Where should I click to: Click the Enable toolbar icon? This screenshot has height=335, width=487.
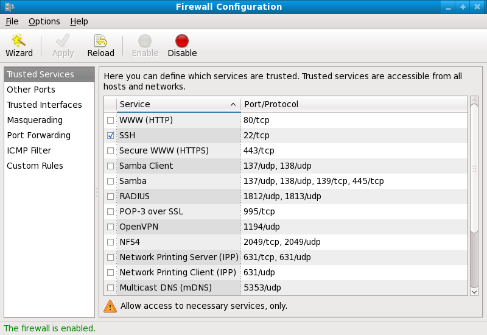(x=145, y=41)
